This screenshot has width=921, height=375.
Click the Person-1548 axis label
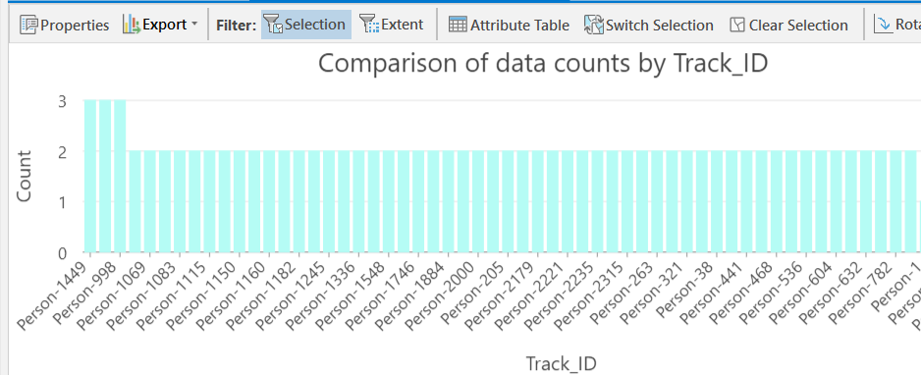pos(352,296)
